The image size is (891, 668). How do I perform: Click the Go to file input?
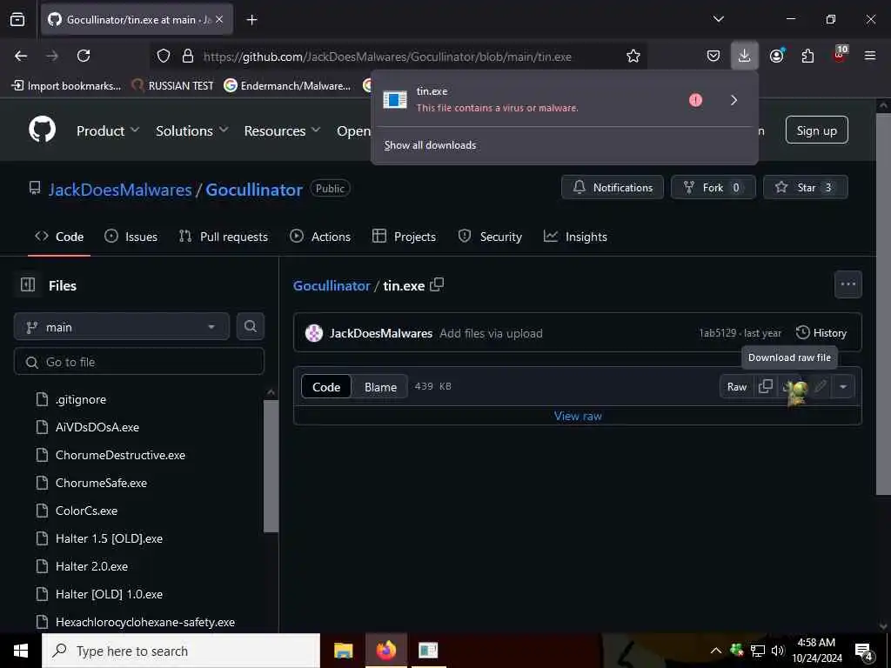point(139,362)
